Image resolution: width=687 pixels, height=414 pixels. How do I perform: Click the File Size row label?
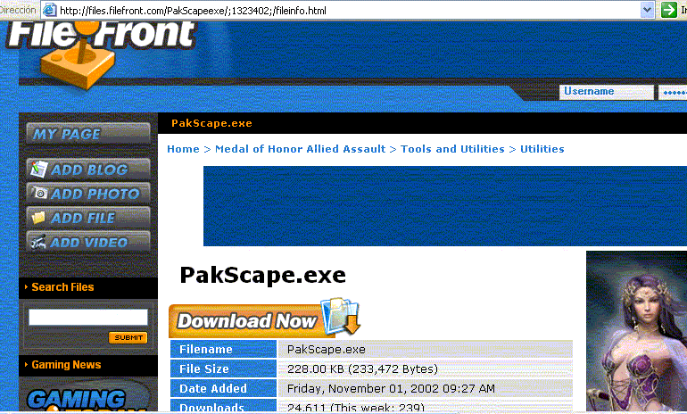pos(223,368)
